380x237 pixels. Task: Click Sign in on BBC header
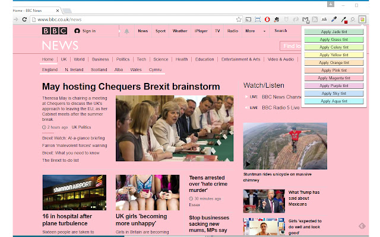pyautogui.click(x=85, y=31)
